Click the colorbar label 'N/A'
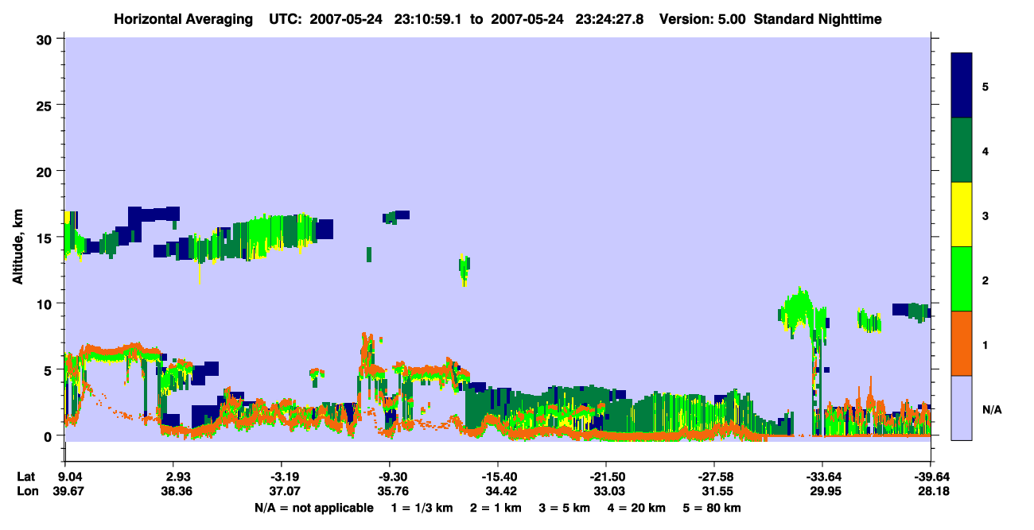 coord(992,409)
